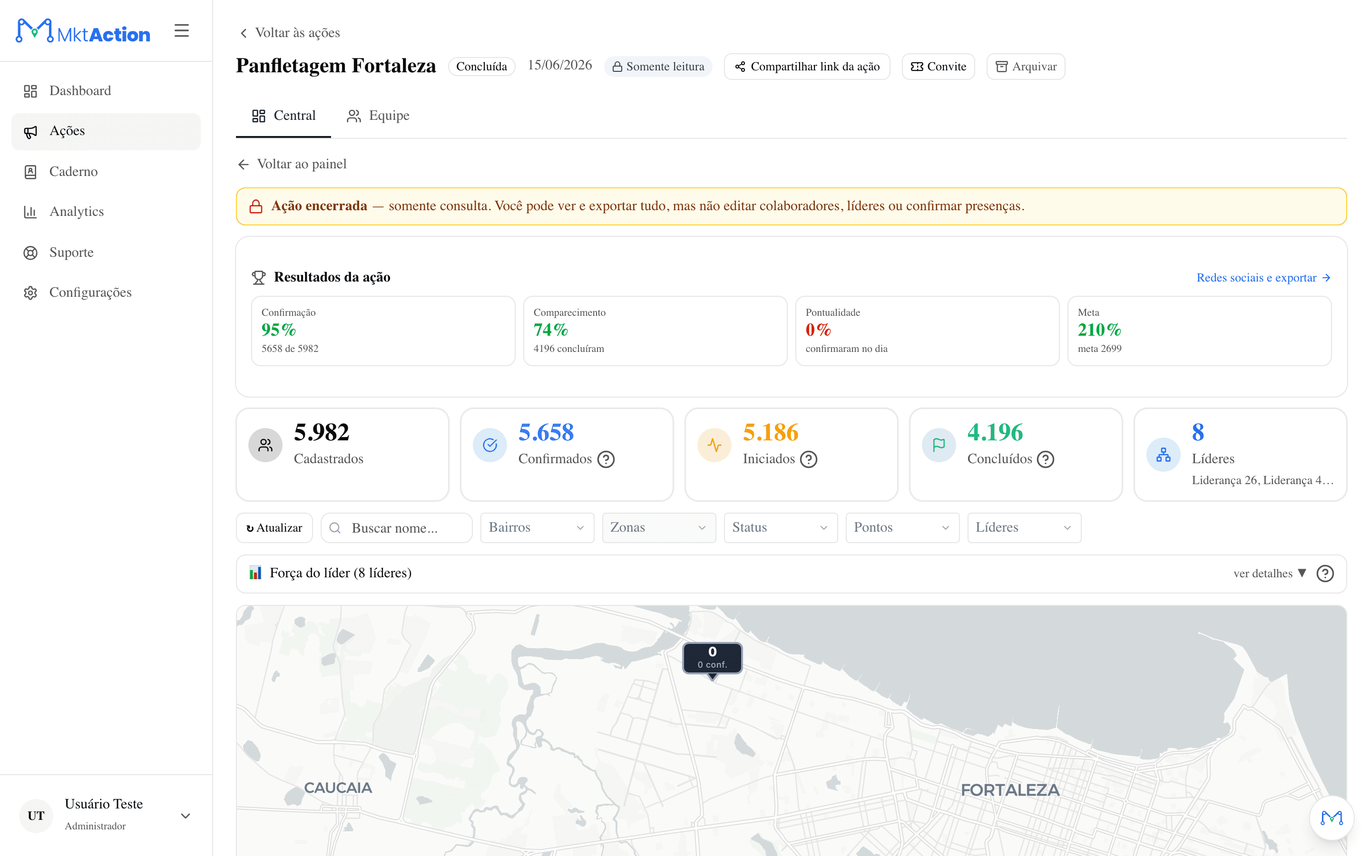Click Voltar ao painel link

point(292,164)
